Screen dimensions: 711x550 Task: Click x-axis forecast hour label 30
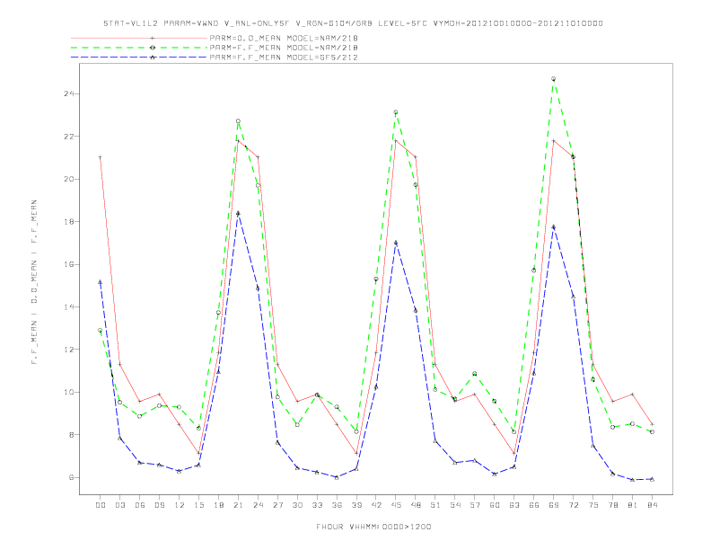click(x=297, y=505)
